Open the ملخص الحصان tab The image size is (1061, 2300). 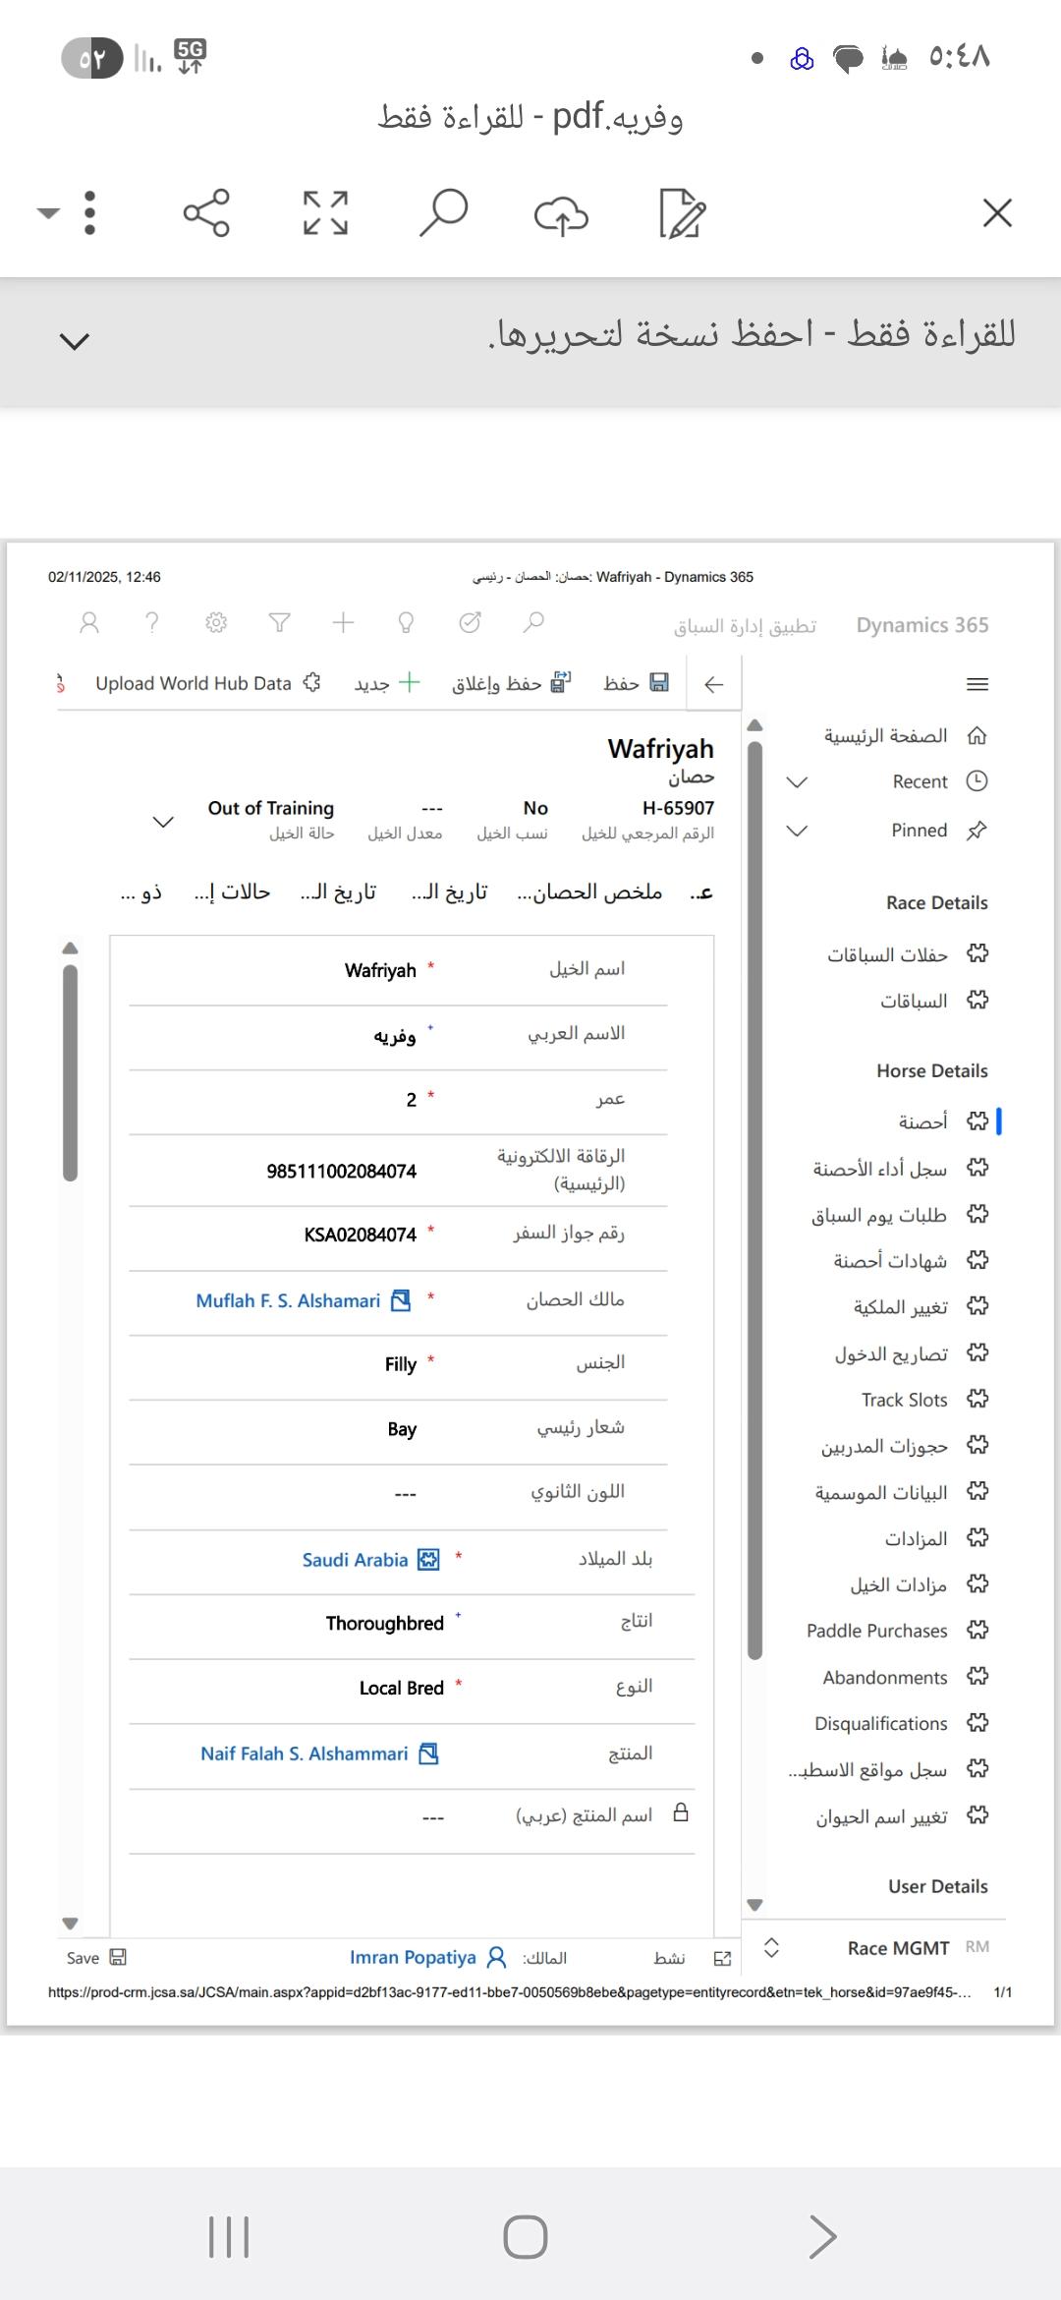pyautogui.click(x=589, y=892)
